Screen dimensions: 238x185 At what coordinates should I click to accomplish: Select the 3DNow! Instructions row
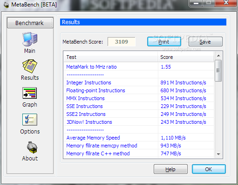tap(139, 122)
